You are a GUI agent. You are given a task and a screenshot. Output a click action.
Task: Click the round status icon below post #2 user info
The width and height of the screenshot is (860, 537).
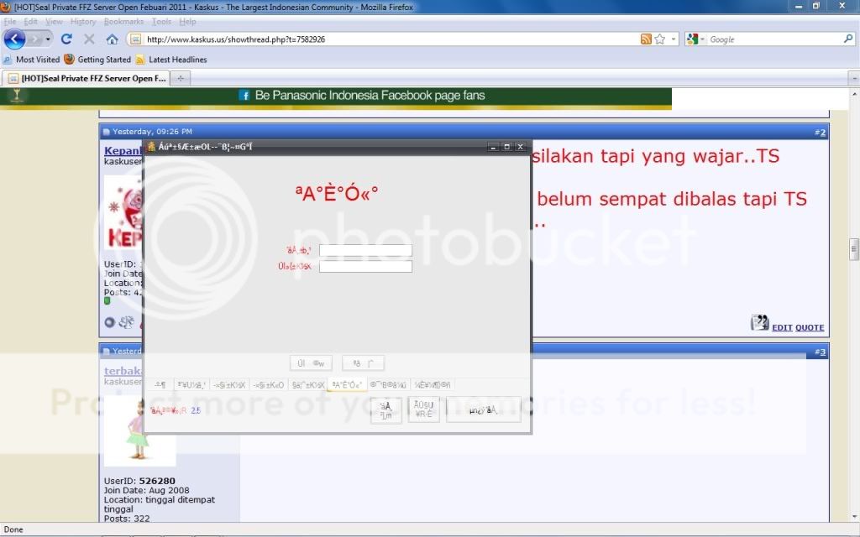pyautogui.click(x=110, y=322)
